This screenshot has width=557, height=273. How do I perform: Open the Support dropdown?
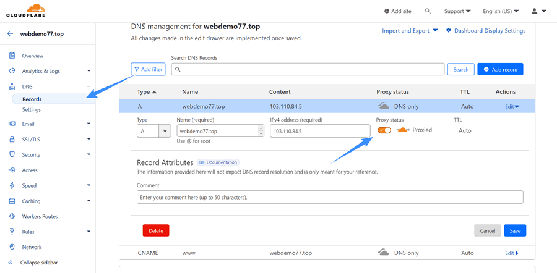[x=457, y=11]
